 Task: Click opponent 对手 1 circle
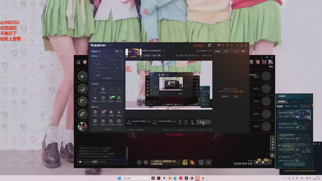tap(266, 76)
